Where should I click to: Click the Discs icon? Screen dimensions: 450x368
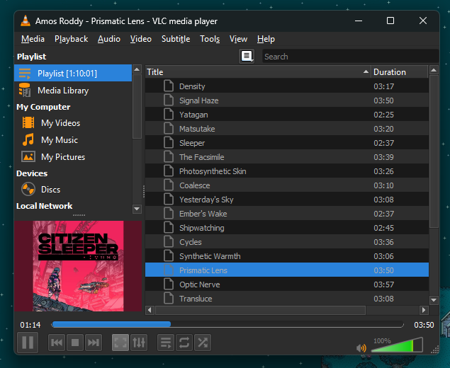[28, 189]
